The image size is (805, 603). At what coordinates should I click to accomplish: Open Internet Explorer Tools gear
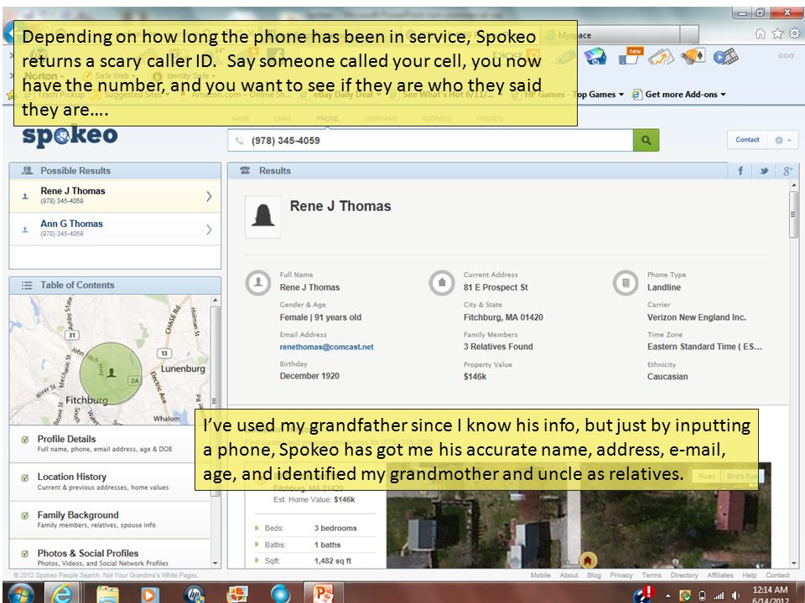(794, 33)
